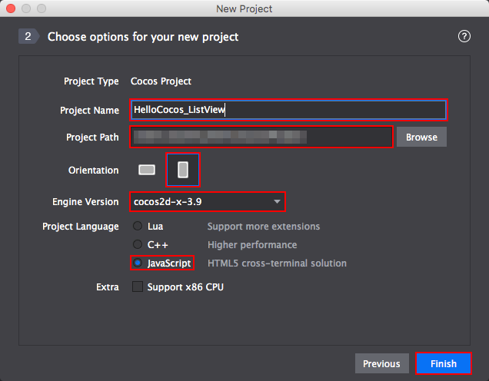The image size is (489, 381).
Task: Focus the Project Name text field
Action: pyautogui.click(x=288, y=110)
